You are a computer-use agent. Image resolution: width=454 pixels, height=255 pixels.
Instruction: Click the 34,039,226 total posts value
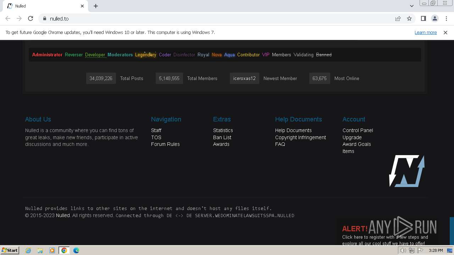(x=101, y=78)
